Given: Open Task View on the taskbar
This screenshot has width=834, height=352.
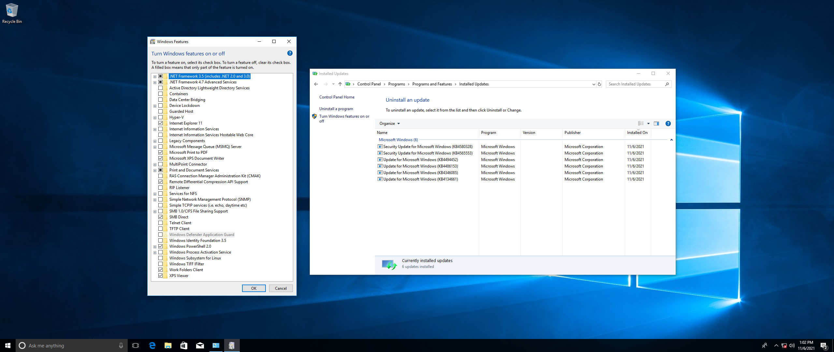Looking at the screenshot, I should [x=136, y=345].
